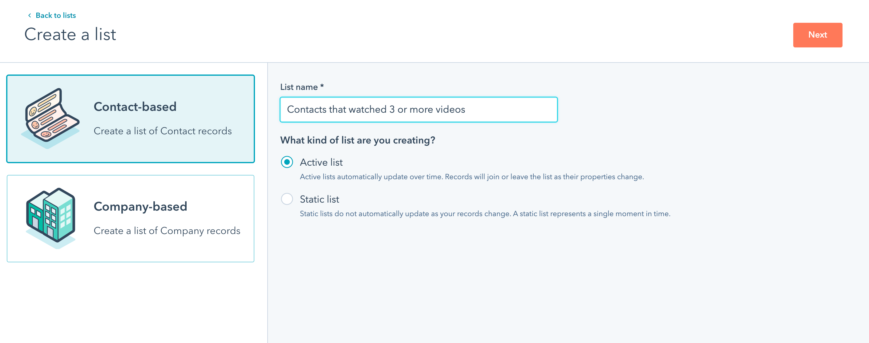Viewport: 869px width, 343px height.
Task: Select the Company-based list card
Action: (131, 218)
